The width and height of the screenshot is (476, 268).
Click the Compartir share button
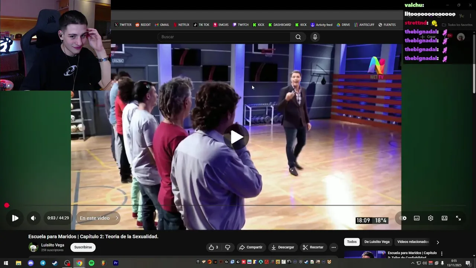click(251, 247)
